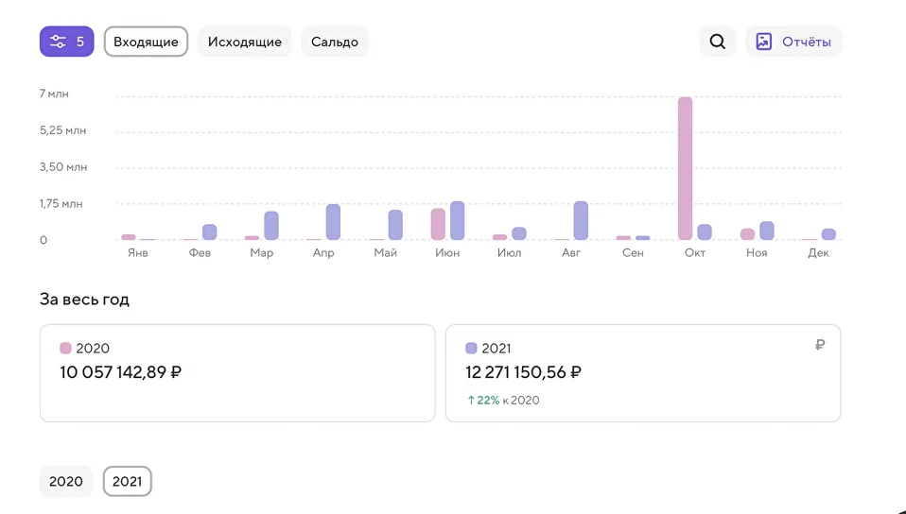906x514 pixels.
Task: Click the Окт month label
Action: tap(694, 252)
